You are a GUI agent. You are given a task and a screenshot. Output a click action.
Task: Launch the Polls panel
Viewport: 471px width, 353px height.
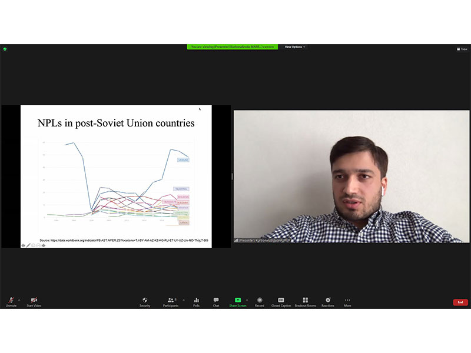(x=197, y=302)
